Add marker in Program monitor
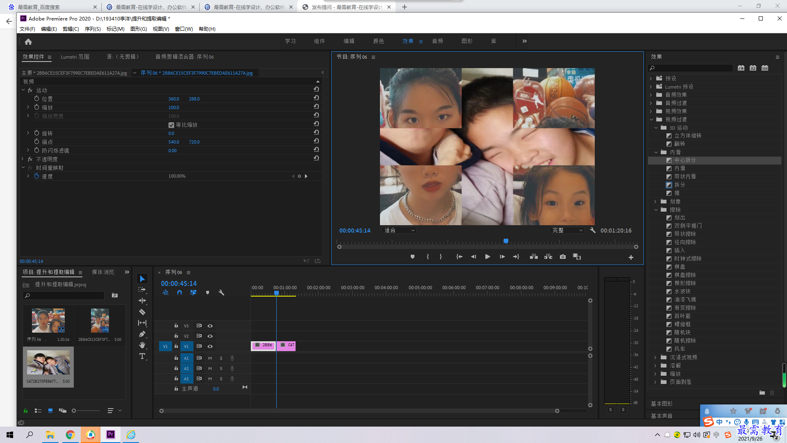 point(412,257)
